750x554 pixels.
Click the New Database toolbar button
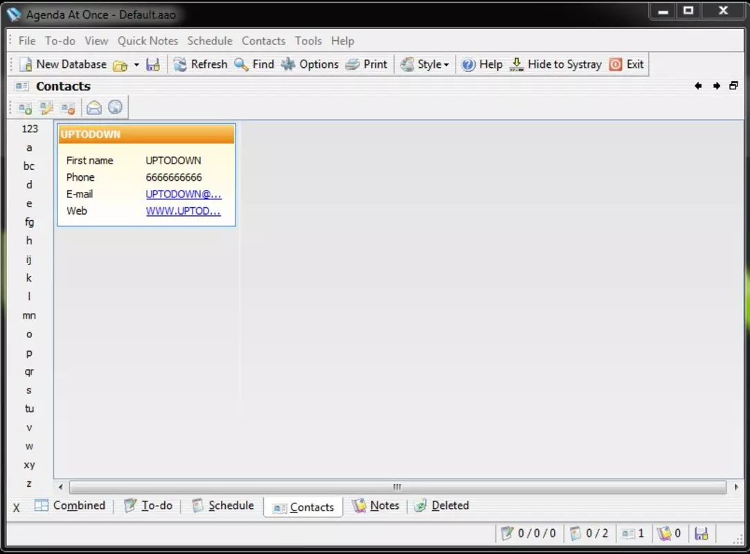63,64
